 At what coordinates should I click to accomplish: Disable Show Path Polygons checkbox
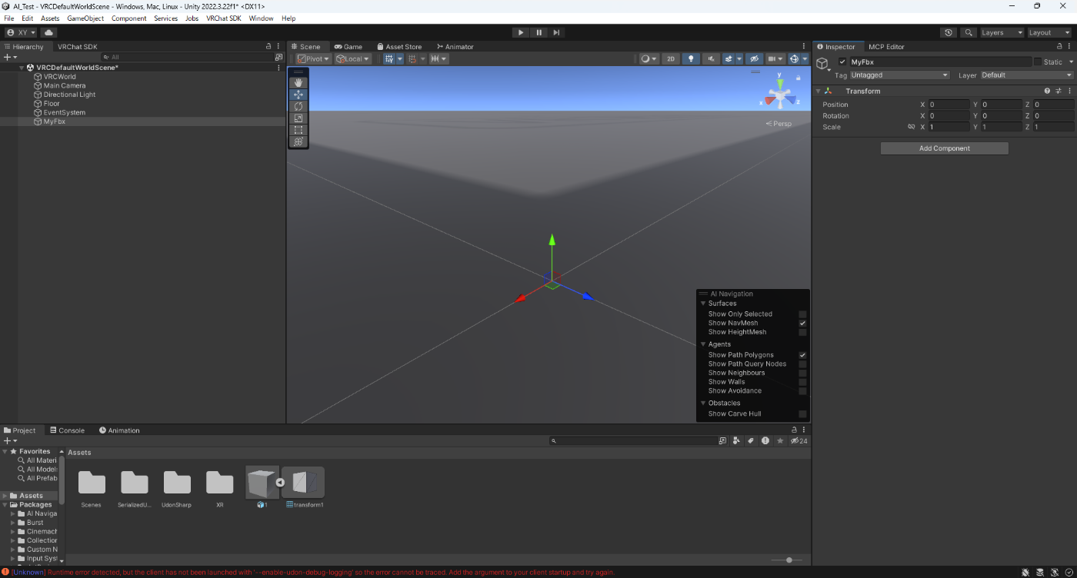[x=802, y=355]
